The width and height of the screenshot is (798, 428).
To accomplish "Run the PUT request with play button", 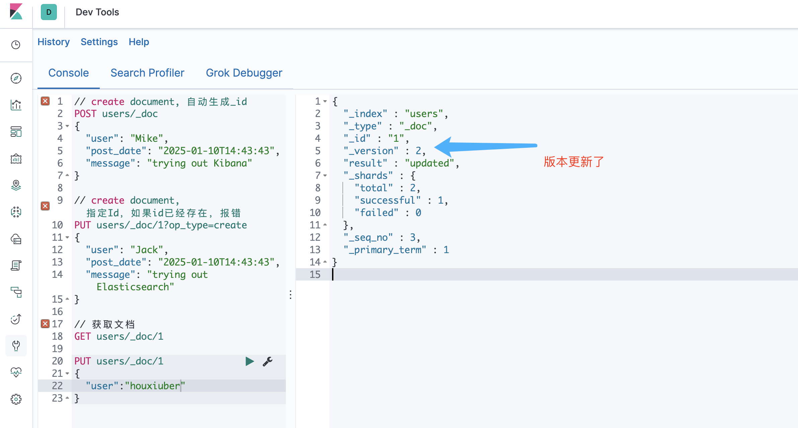I will click(249, 361).
